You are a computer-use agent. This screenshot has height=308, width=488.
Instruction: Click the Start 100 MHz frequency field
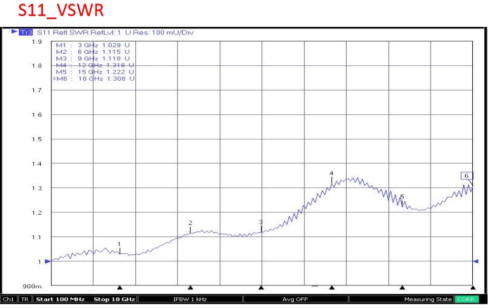pos(60,299)
